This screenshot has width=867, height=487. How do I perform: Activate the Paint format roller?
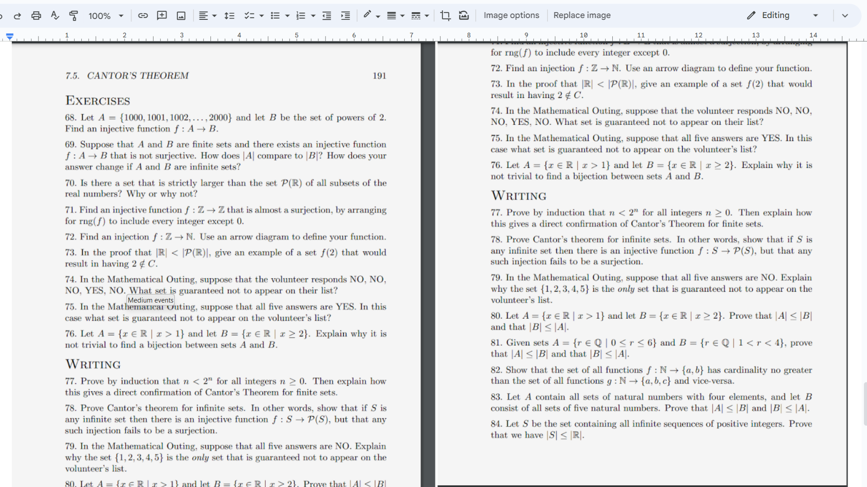74,16
